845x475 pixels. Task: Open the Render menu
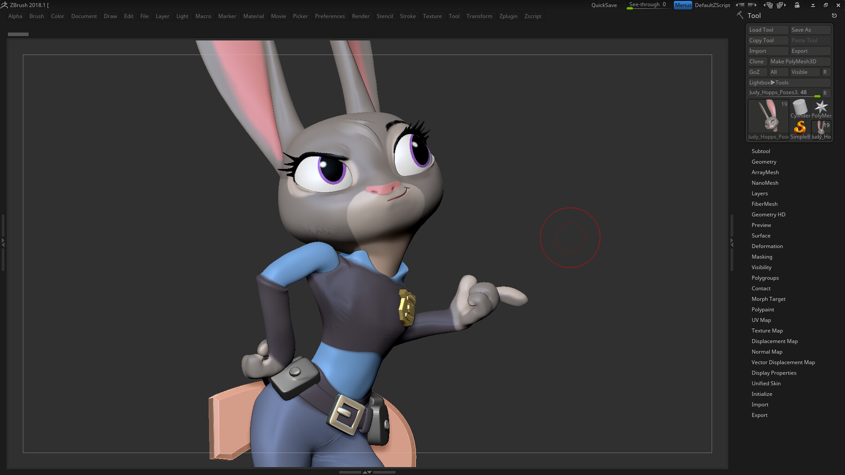pos(361,16)
